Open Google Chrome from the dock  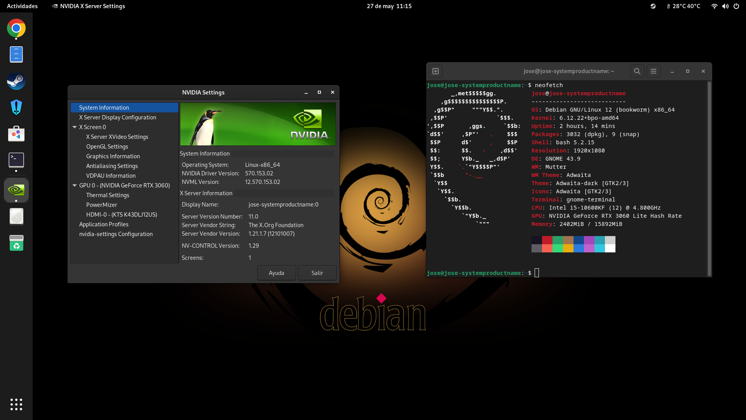(x=16, y=28)
